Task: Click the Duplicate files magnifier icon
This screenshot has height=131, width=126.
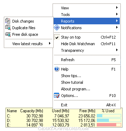Action: pyautogui.click(x=8, y=27)
